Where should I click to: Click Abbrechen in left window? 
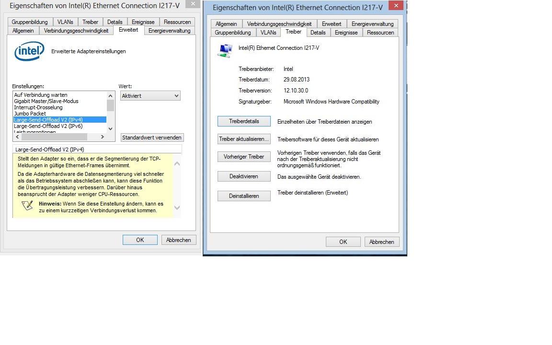coord(178,240)
